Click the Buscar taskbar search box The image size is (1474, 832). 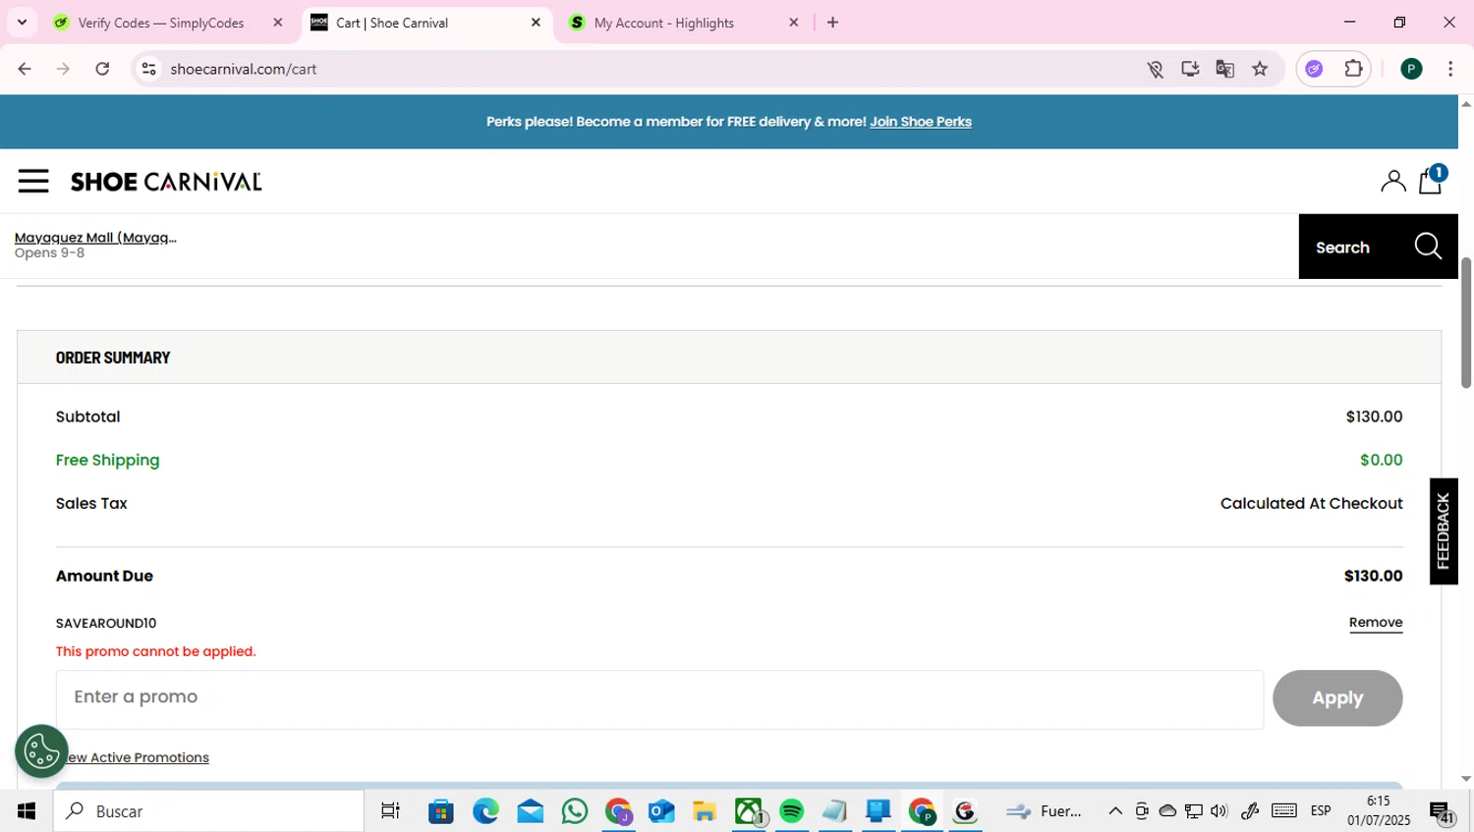tap(208, 811)
